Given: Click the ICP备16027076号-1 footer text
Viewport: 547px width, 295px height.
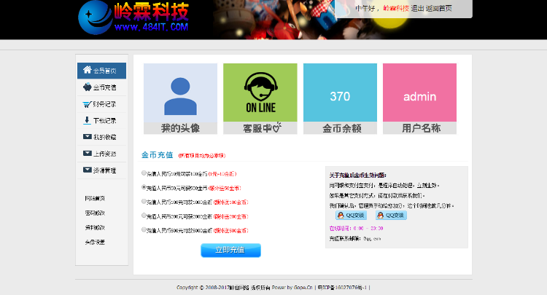Looking at the screenshot, I should [342, 288].
